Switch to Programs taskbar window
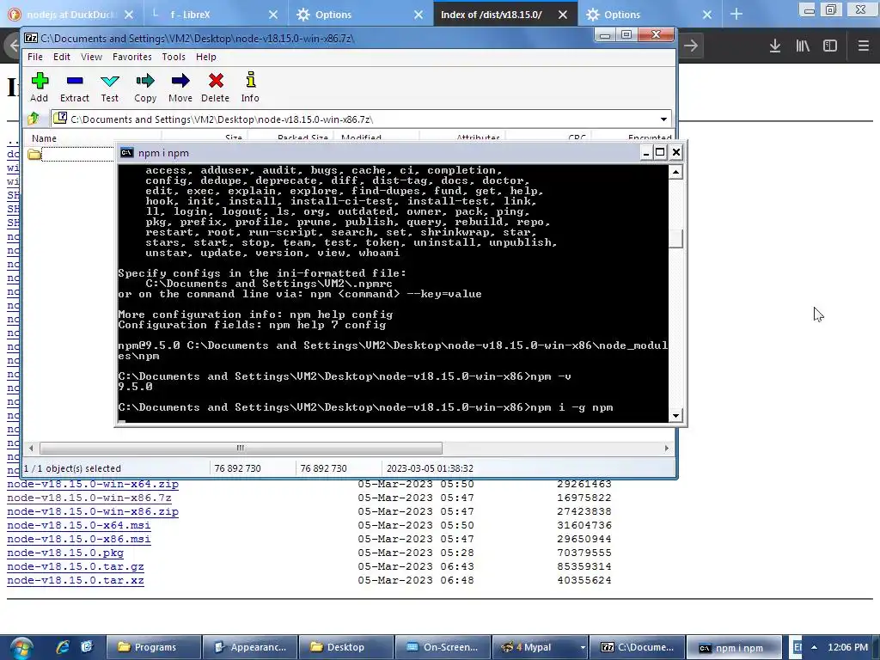This screenshot has height=660, width=880. (x=153, y=647)
